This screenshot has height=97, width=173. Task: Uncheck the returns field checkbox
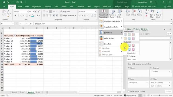tap(128, 56)
